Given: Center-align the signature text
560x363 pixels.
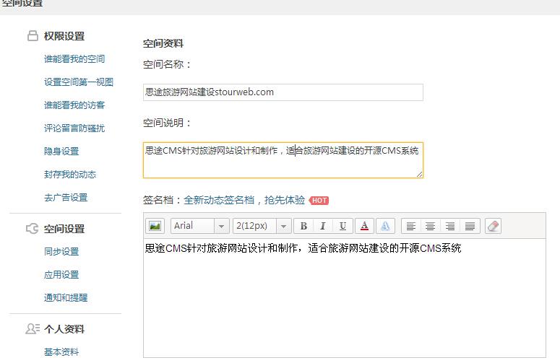Looking at the screenshot, I should (x=430, y=226).
